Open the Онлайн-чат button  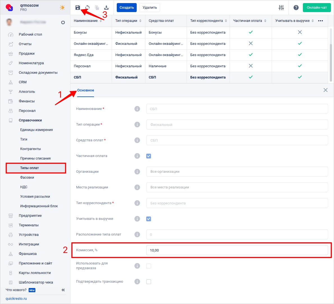(x=317, y=8)
